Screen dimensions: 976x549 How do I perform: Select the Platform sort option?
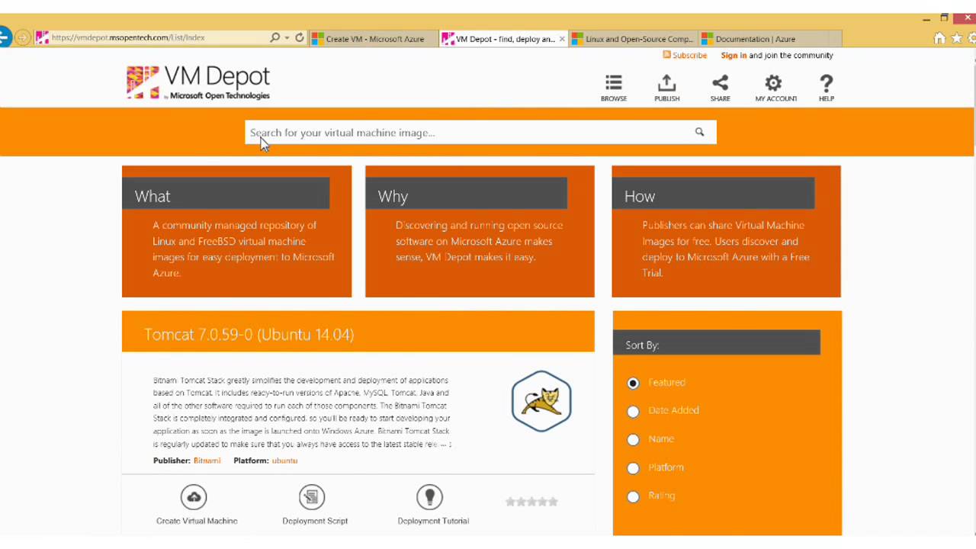pos(633,468)
